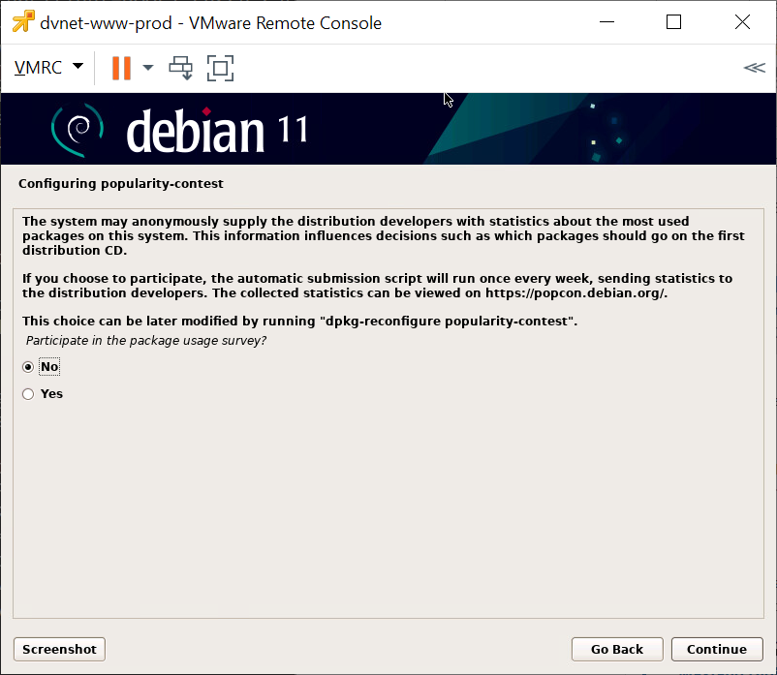
Task: Minimize the remote console window
Action: coord(606,22)
